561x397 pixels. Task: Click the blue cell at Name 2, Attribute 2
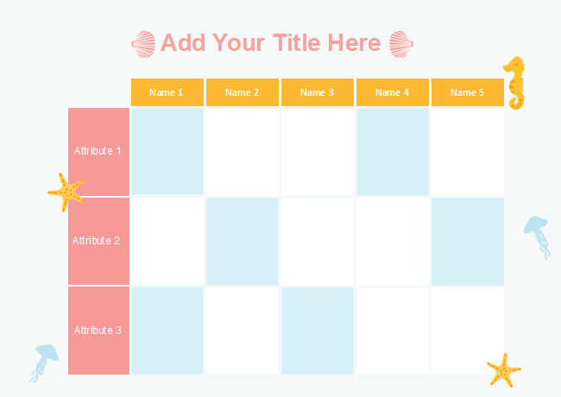242,241
